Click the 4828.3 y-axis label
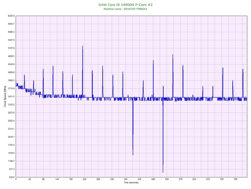 coord(11,56)
